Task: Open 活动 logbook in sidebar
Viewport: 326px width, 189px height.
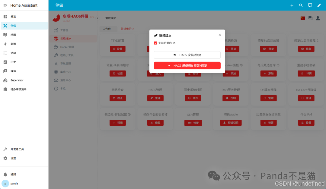Action: coord(24,53)
